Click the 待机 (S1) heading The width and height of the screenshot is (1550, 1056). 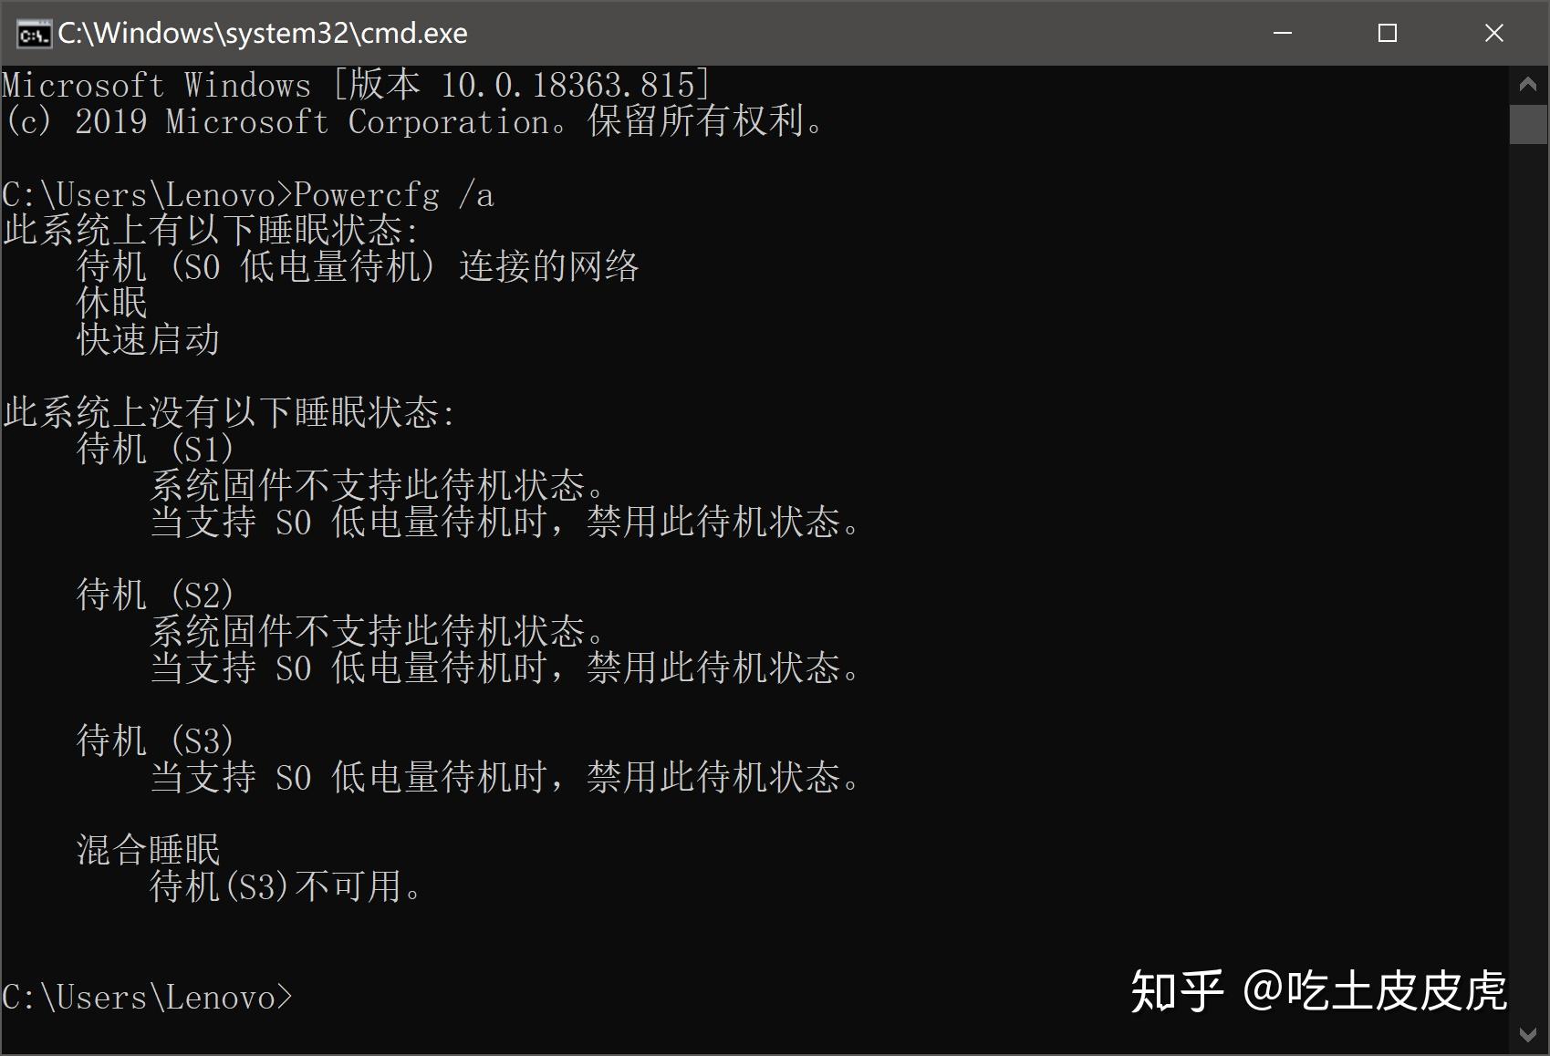pos(155,449)
